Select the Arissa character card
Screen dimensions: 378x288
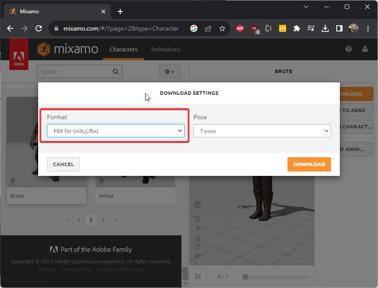[135, 190]
